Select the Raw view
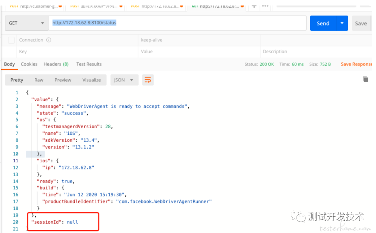Image resolution: width=376 pixels, height=233 pixels. pyautogui.click(x=39, y=80)
